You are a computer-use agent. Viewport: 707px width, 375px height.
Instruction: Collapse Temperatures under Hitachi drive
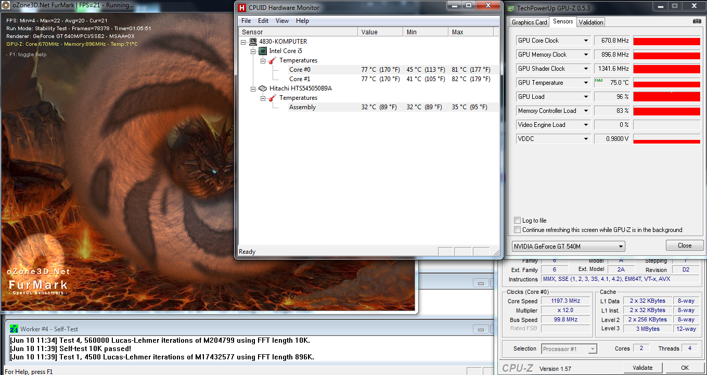pos(263,98)
